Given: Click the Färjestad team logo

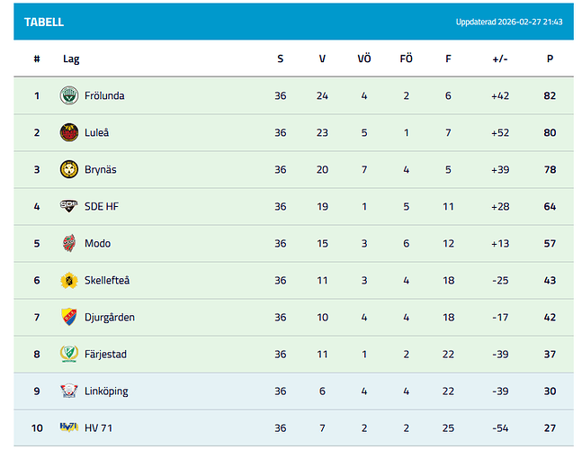Looking at the screenshot, I should pos(69,354).
